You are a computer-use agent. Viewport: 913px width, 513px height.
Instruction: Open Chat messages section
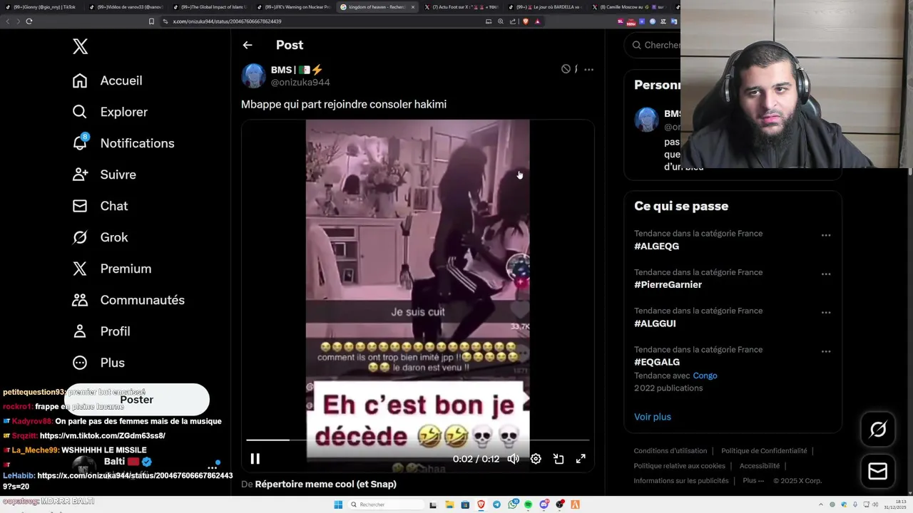(x=100, y=206)
